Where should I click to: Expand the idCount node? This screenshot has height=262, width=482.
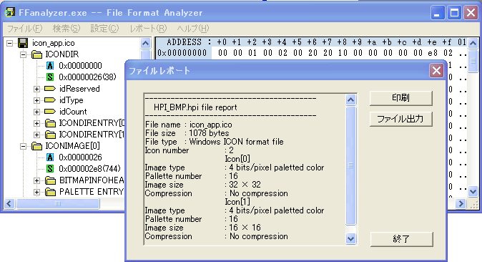click(x=37, y=112)
